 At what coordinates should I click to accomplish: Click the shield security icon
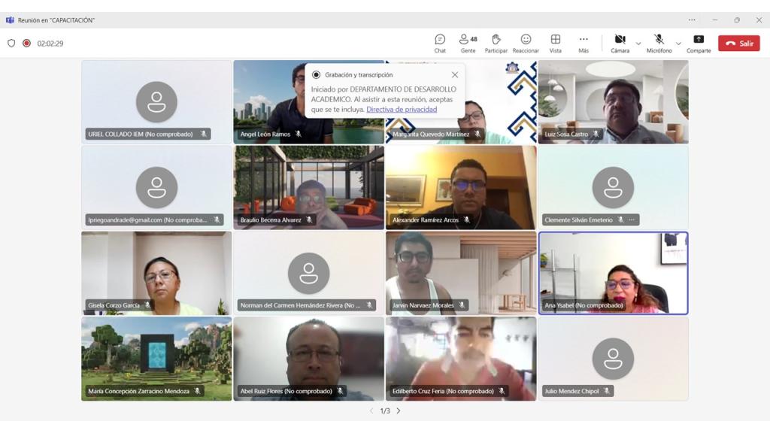click(11, 44)
